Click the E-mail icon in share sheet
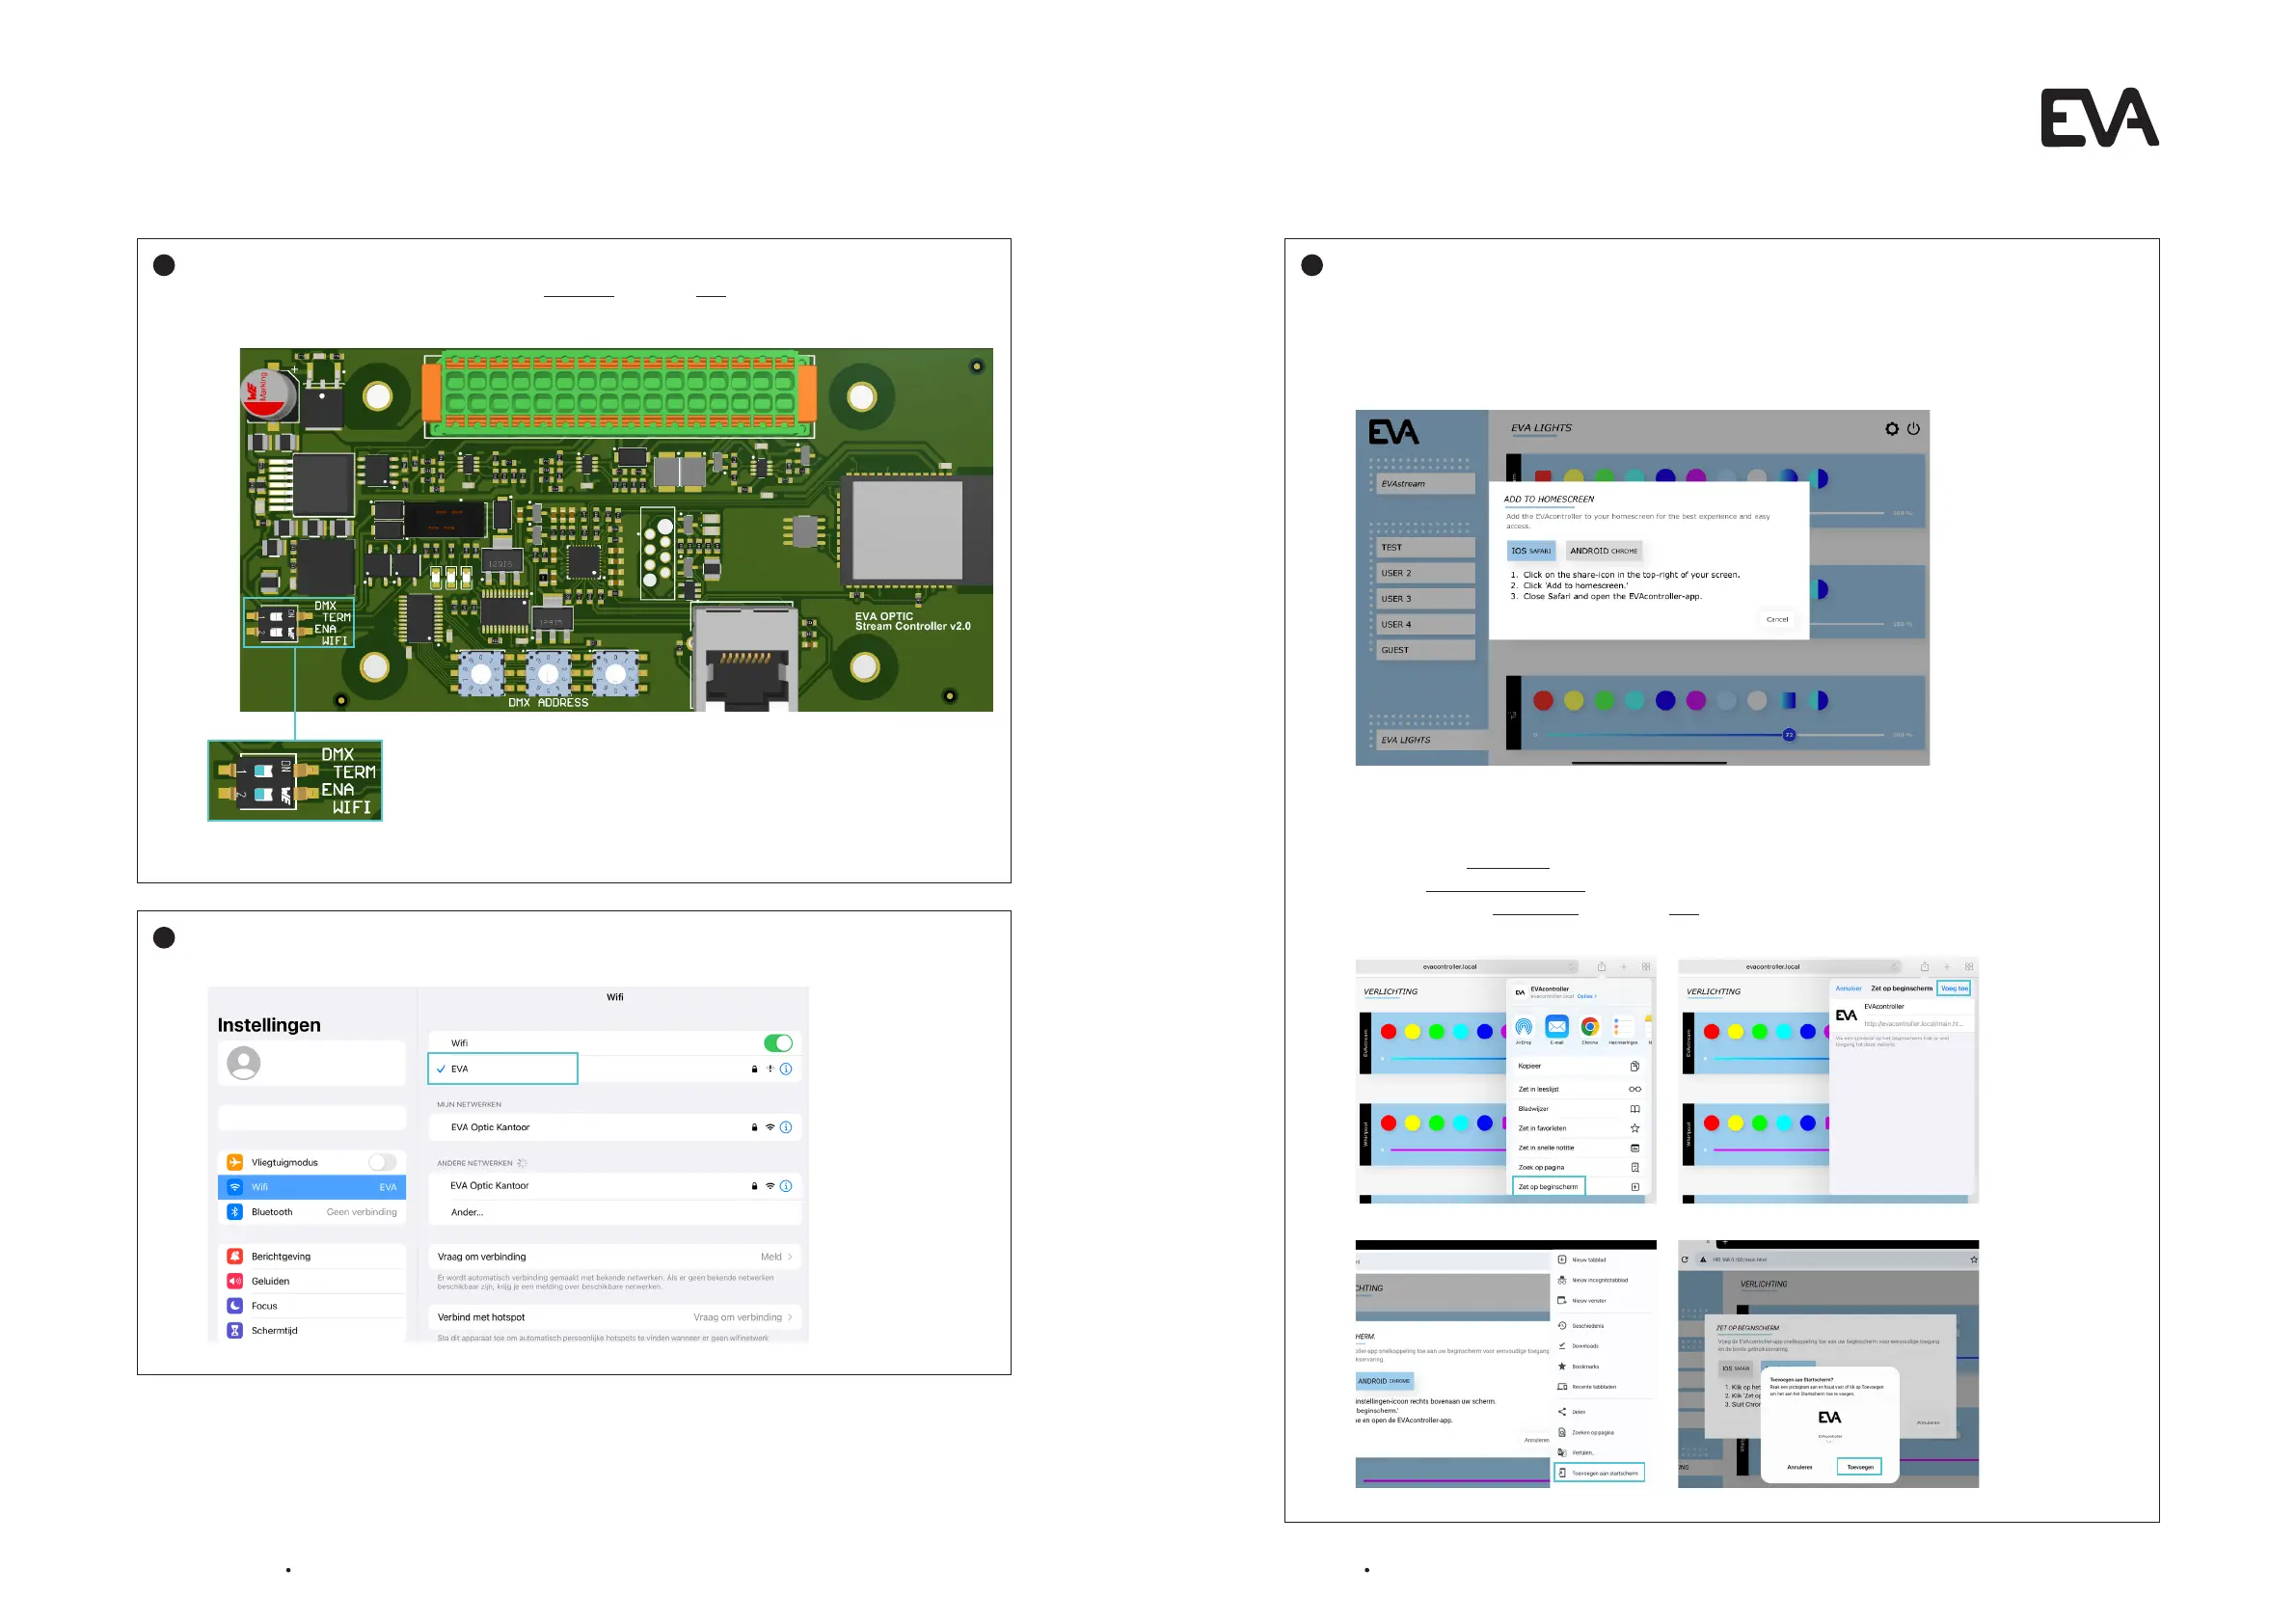2296x1624 pixels. (1556, 1027)
